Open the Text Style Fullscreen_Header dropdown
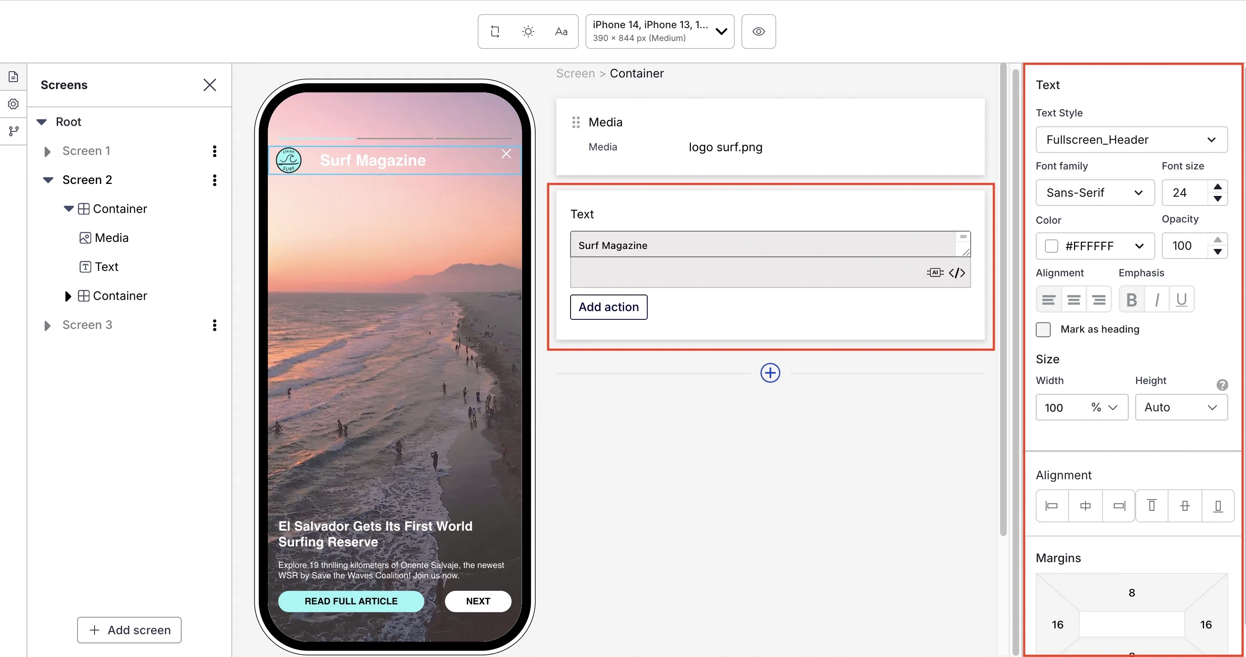The image size is (1246, 657). pos(1132,140)
